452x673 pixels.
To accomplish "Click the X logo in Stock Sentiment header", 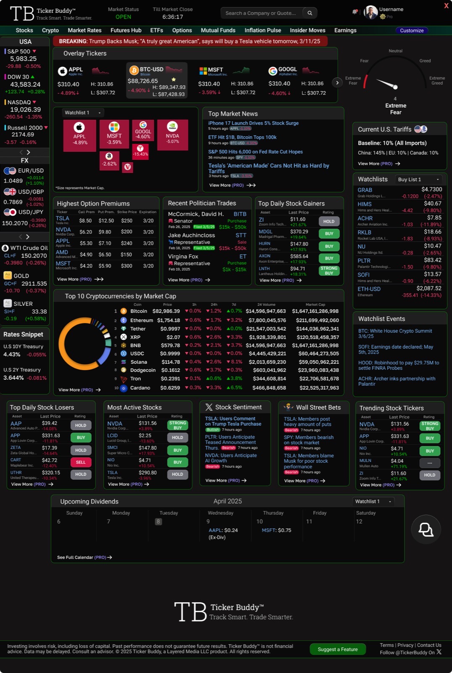I will (209, 407).
